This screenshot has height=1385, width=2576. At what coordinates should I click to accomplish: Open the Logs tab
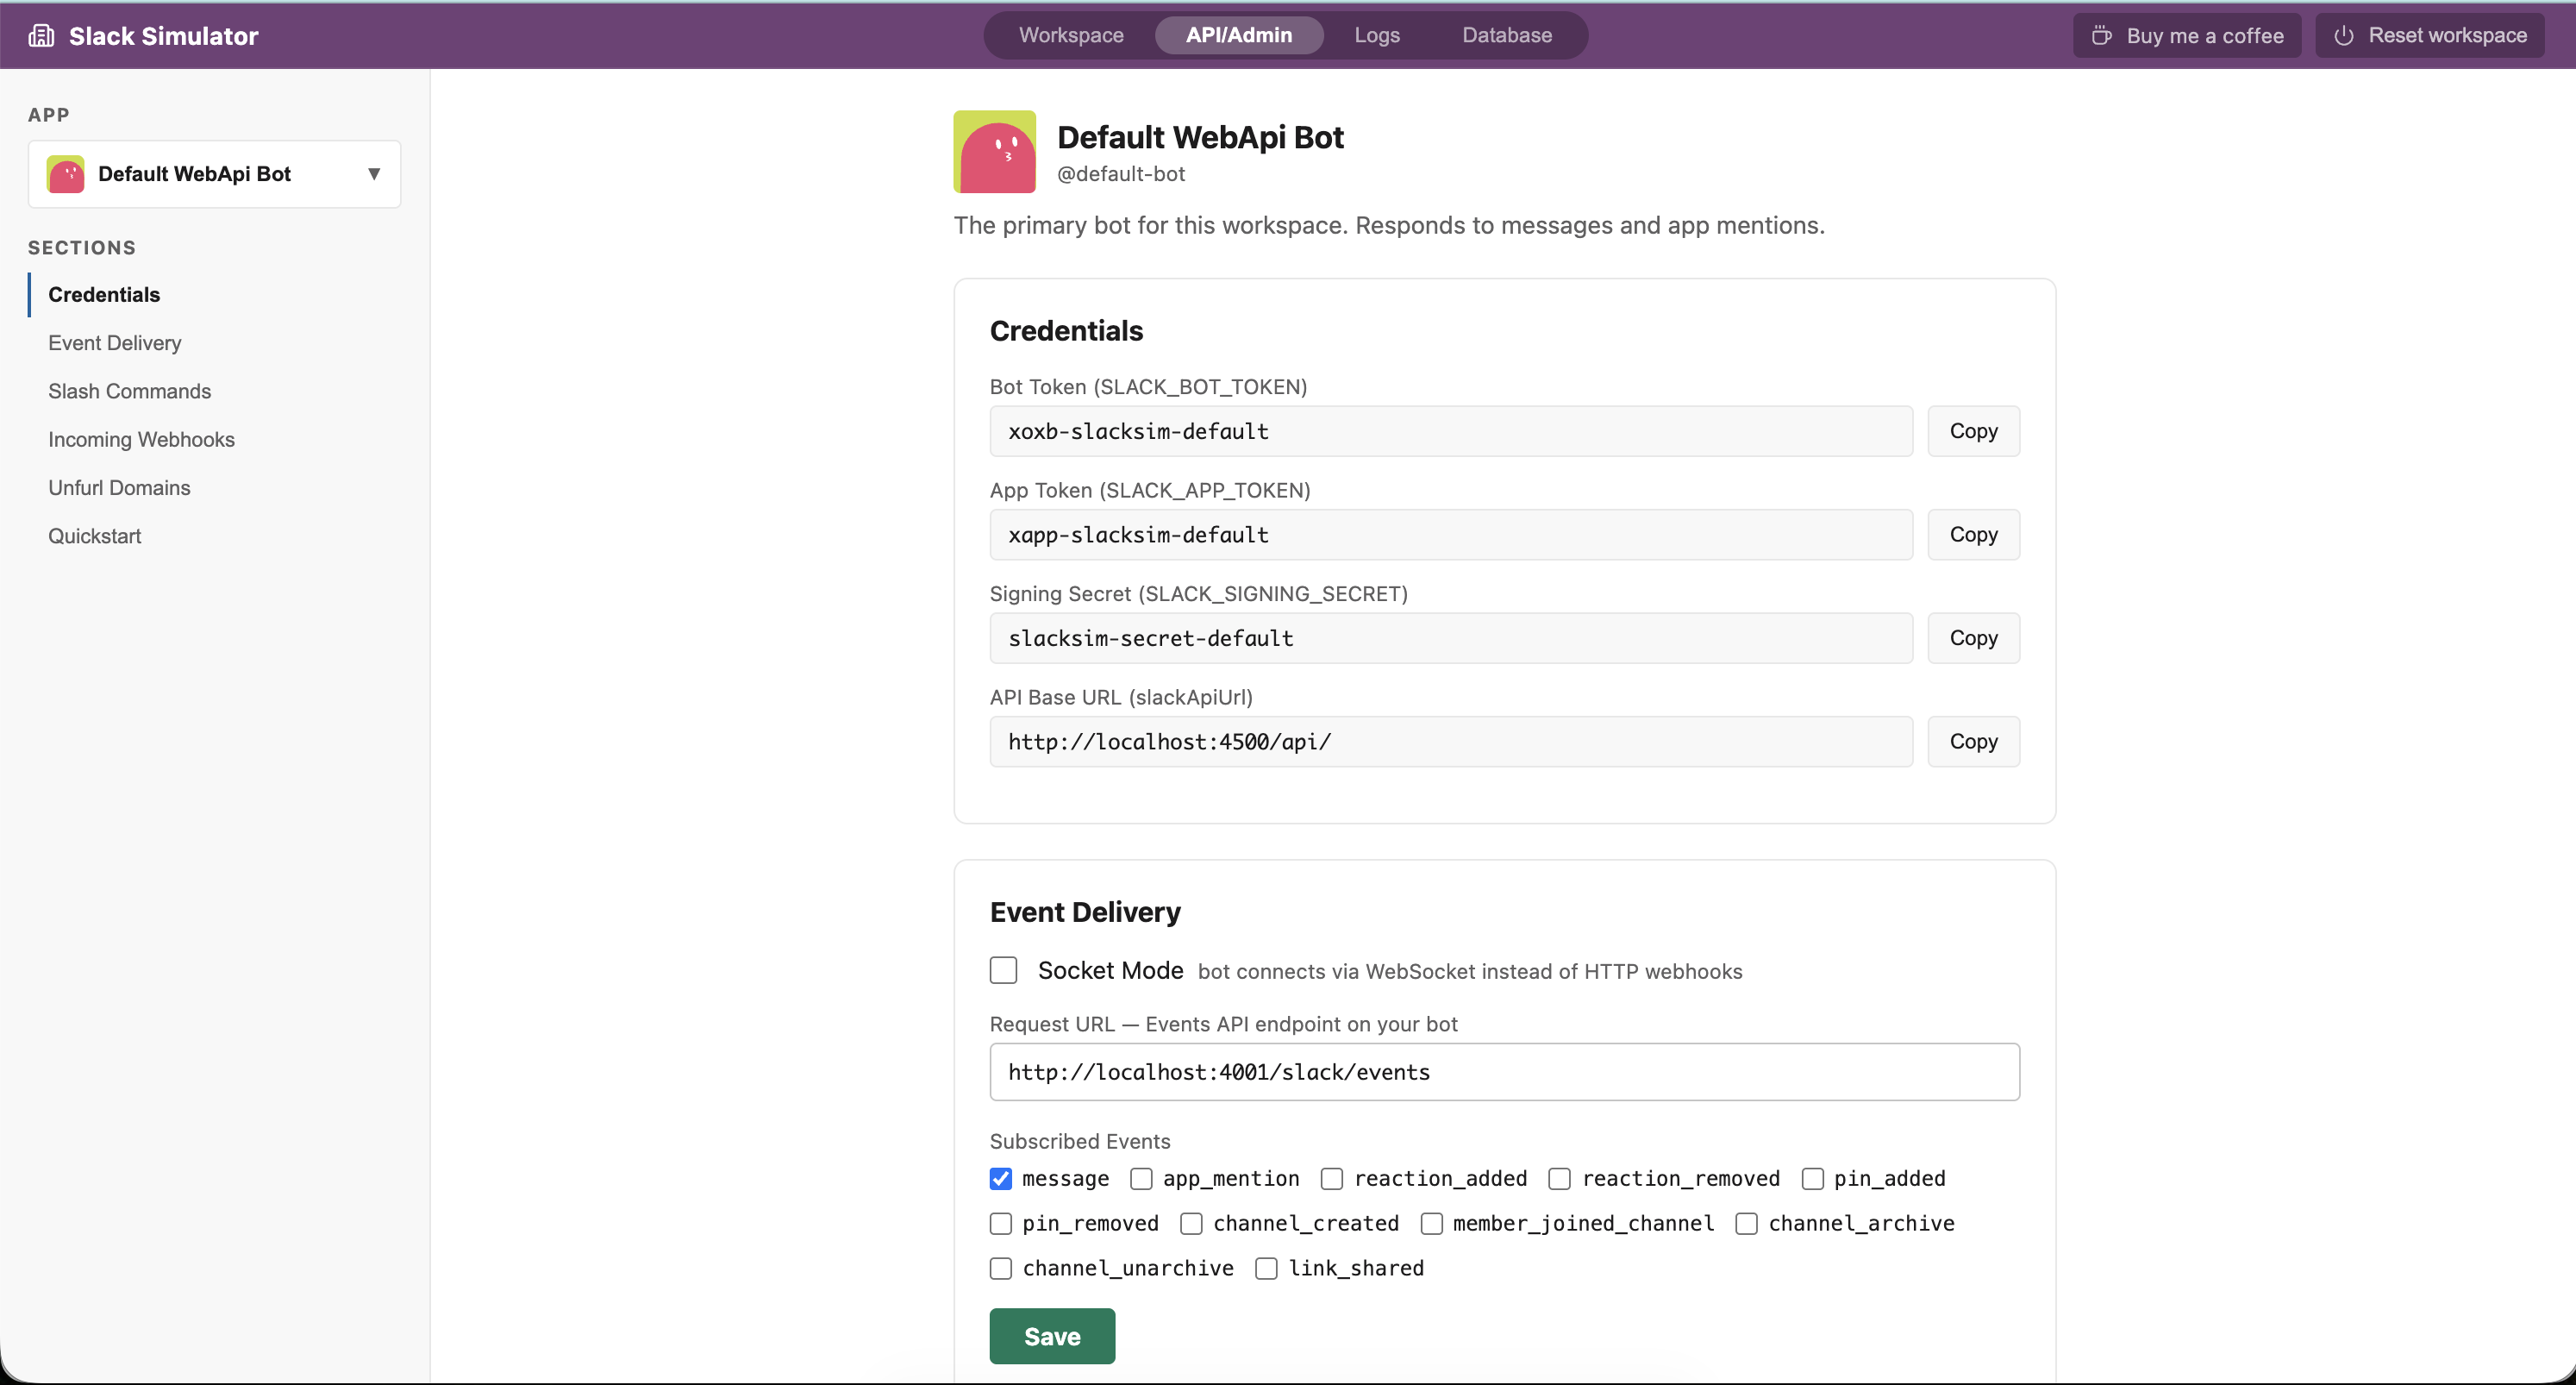[x=1377, y=35]
